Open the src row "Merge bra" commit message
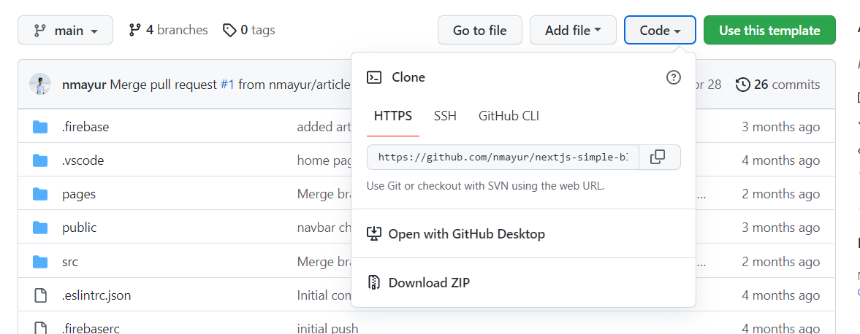The image size is (860, 334). (x=324, y=262)
